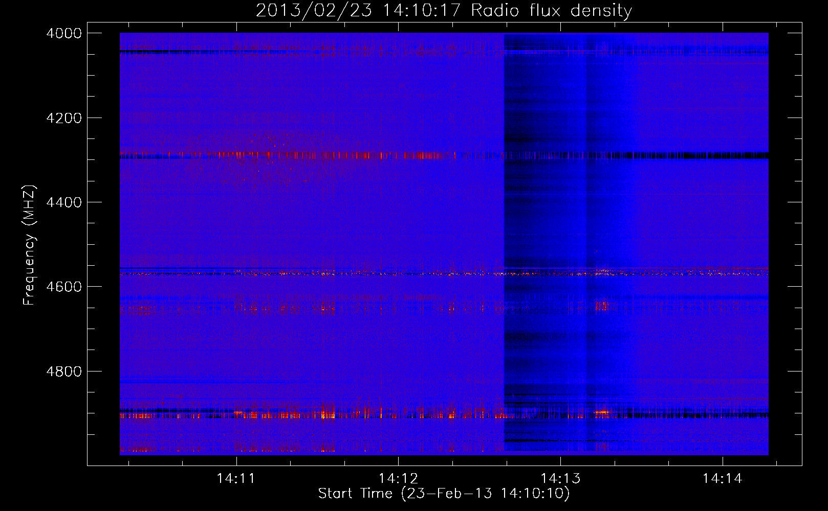Viewport: 828px width, 511px height.
Task: Click the 'Frequency (MHZ)' axis title
Action: pyautogui.click(x=30, y=245)
